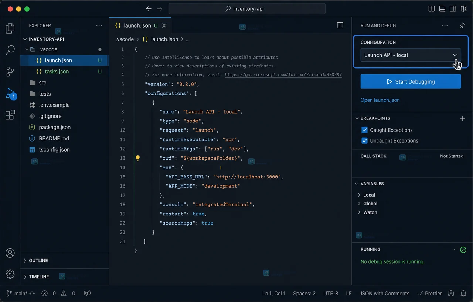Click Open launch.json link

coord(380,100)
